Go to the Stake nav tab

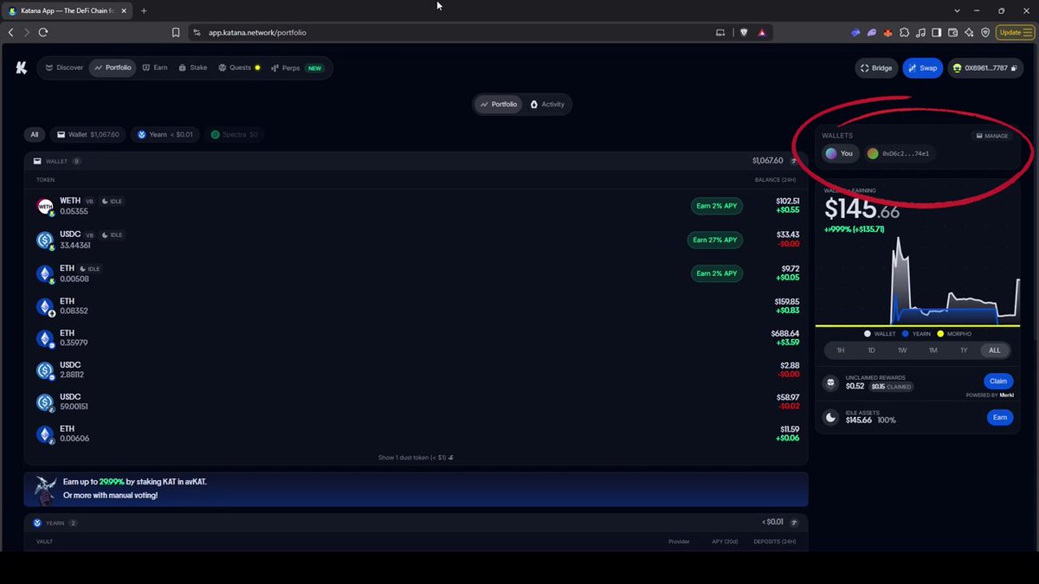coord(193,67)
